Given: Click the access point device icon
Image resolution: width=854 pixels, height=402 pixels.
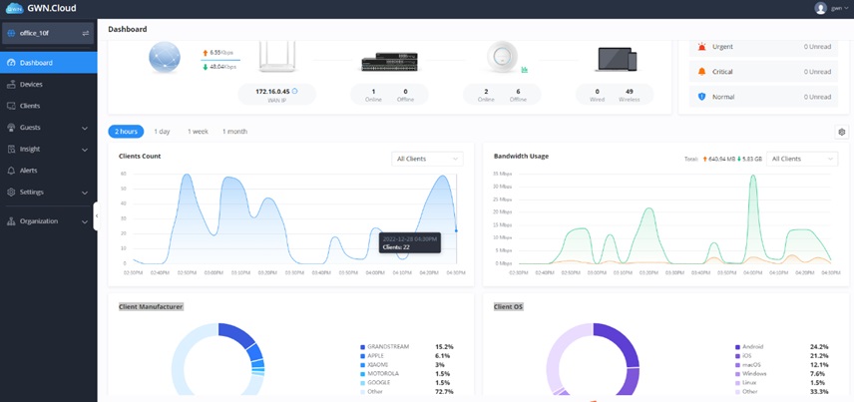Looking at the screenshot, I should point(502,57).
